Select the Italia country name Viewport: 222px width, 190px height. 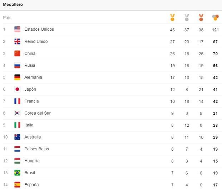[x=29, y=125]
